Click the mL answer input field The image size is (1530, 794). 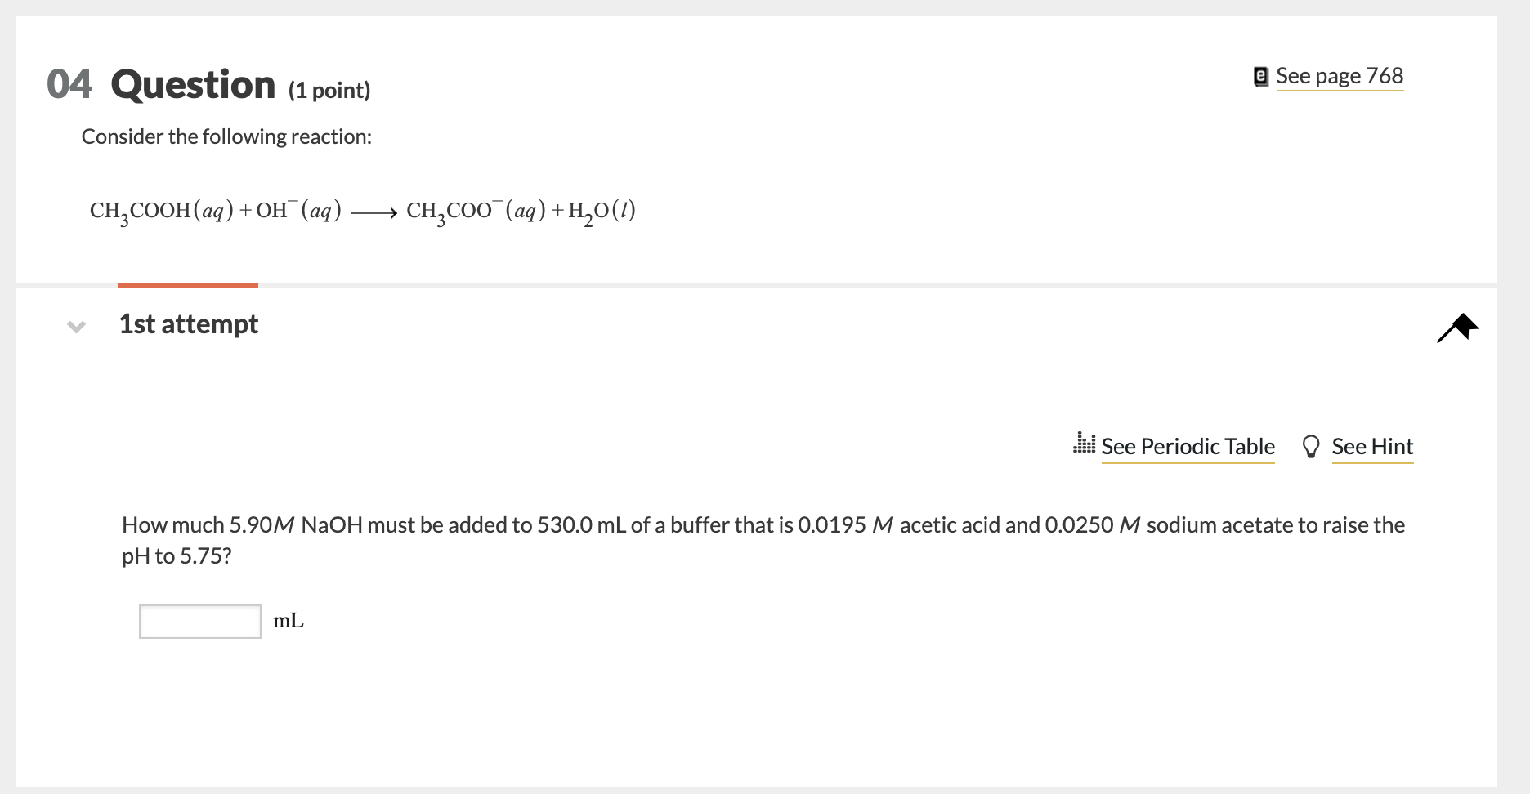200,622
